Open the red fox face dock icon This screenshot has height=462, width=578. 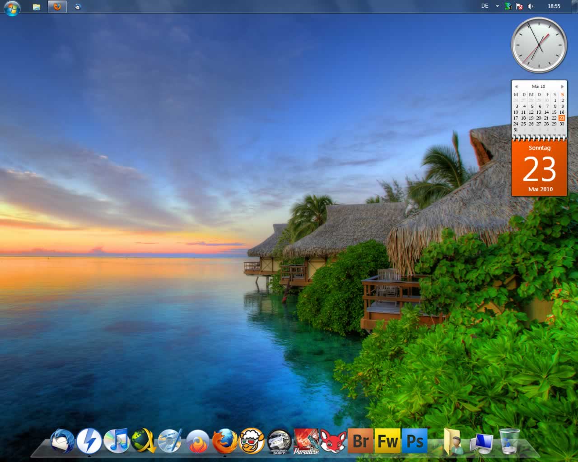[333, 441]
